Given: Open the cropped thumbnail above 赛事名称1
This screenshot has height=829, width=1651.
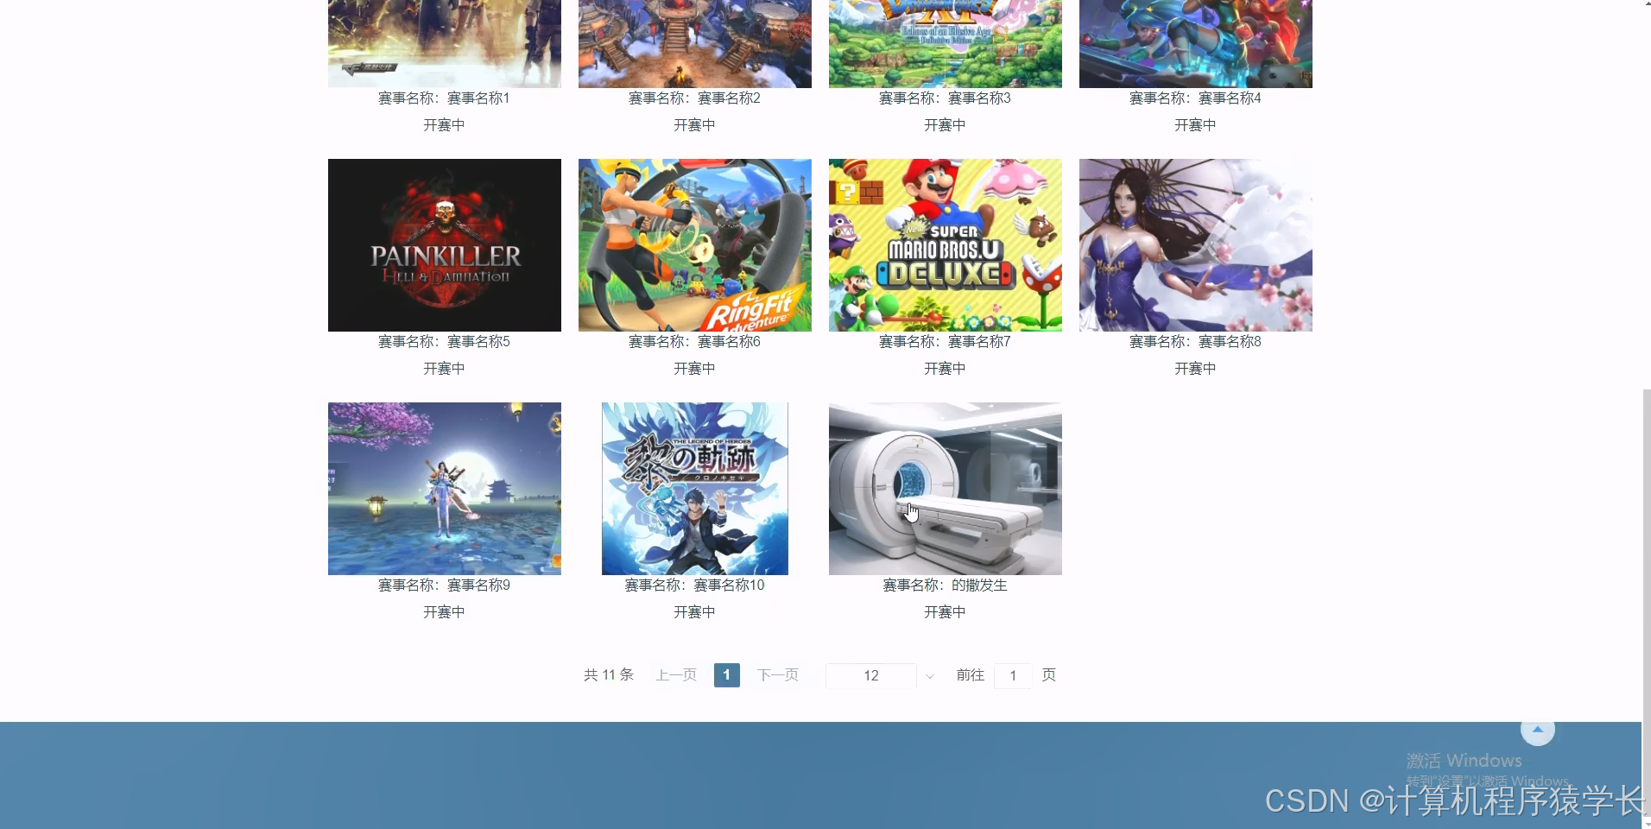Looking at the screenshot, I should click(x=445, y=43).
